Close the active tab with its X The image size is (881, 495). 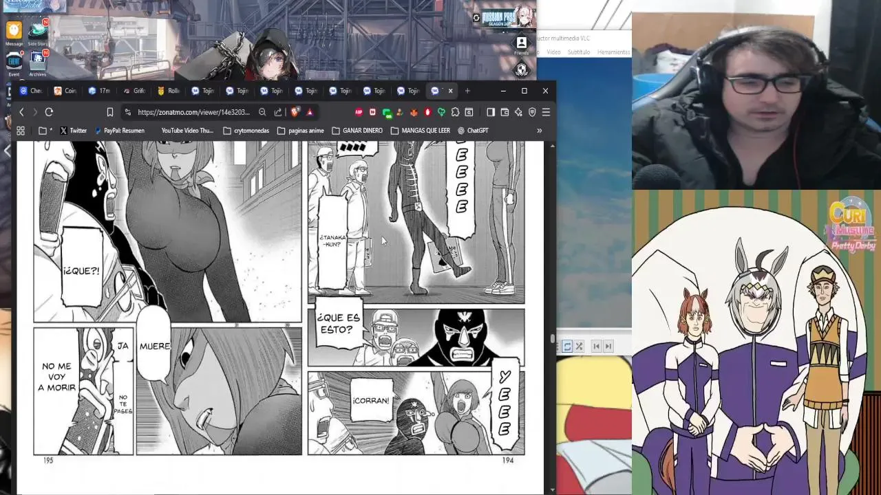(451, 91)
